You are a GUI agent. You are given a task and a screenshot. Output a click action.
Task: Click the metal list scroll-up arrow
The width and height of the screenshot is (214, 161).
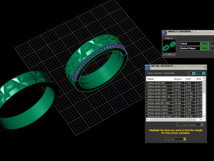204,78
